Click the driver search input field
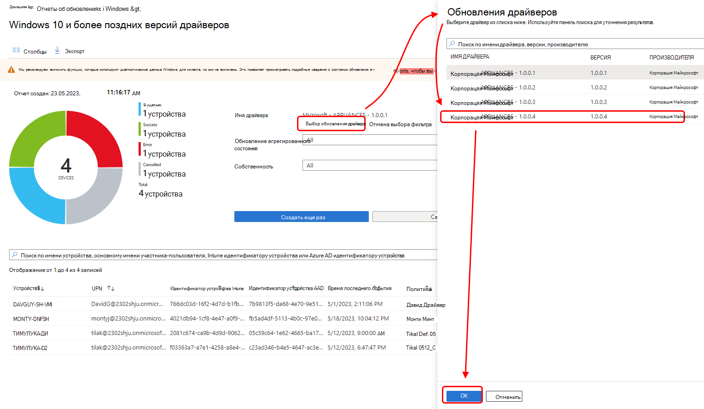Screen dimensions: 704x409 (575, 44)
